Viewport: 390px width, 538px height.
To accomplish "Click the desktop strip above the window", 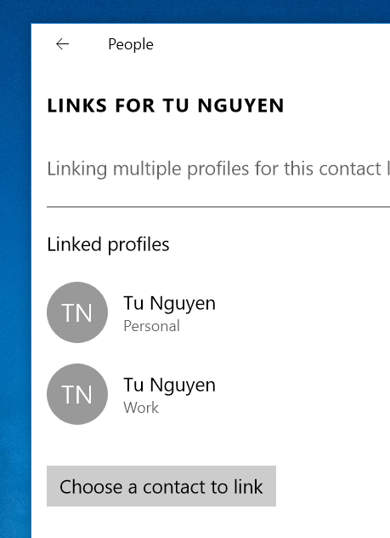I will pos(195,11).
